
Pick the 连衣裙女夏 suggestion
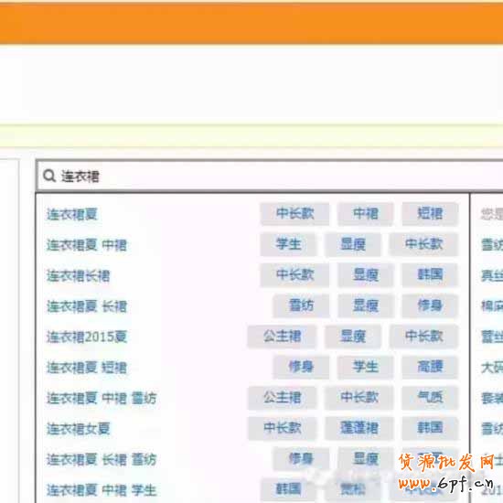pyautogui.click(x=79, y=429)
